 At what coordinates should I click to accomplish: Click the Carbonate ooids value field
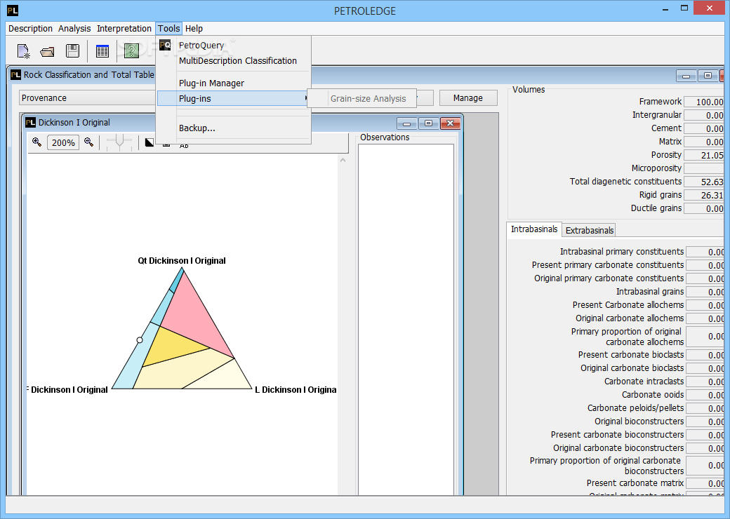point(705,395)
